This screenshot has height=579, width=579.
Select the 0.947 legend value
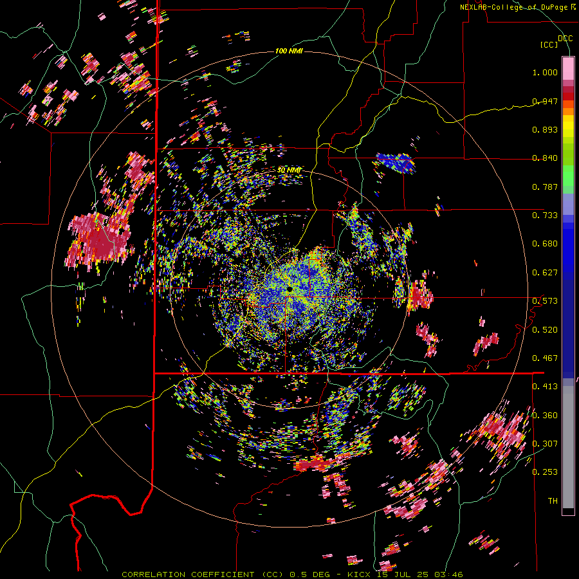pos(545,101)
